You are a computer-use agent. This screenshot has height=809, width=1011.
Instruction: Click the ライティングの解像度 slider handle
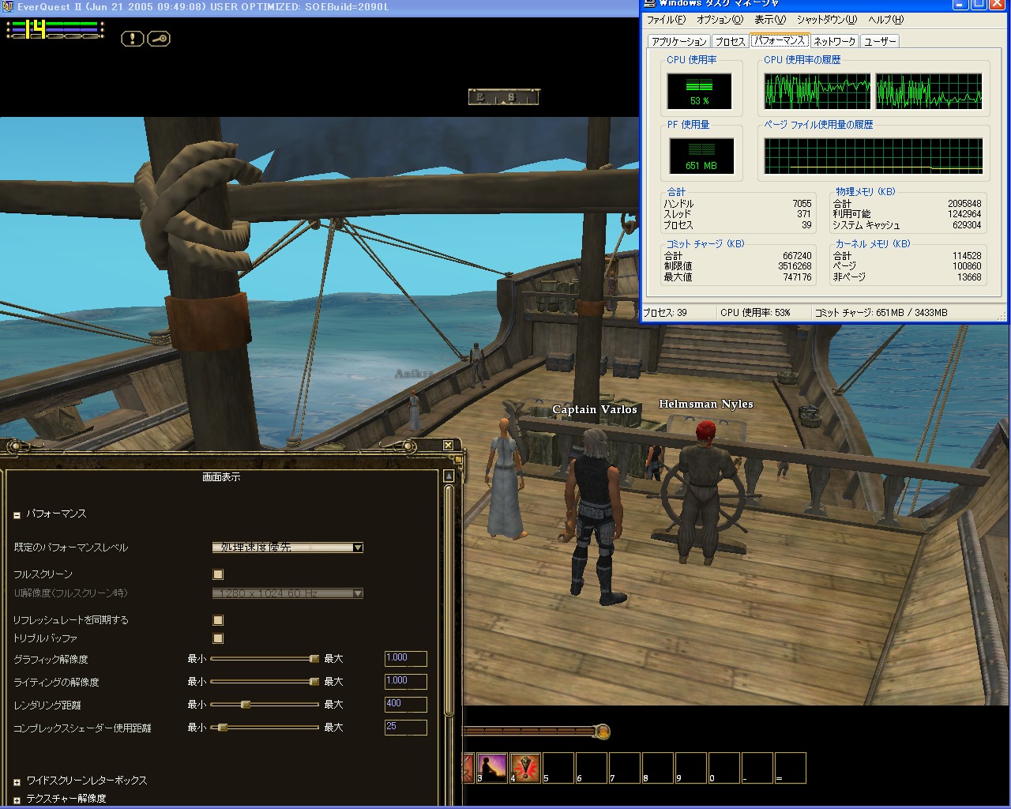[x=314, y=682]
